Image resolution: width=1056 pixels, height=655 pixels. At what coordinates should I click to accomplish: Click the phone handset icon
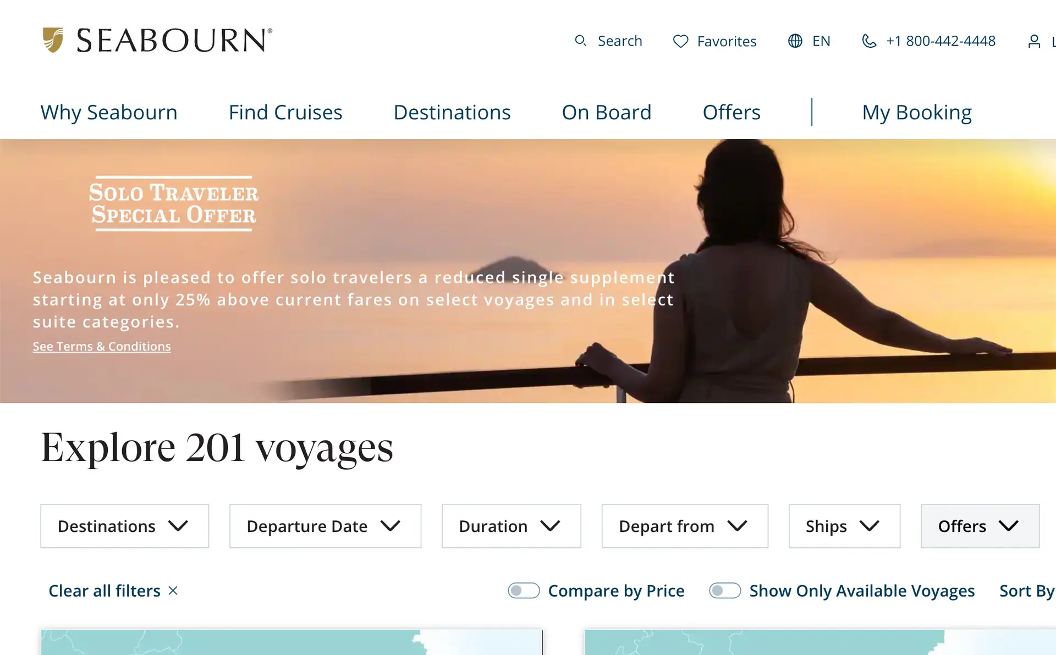(x=869, y=41)
